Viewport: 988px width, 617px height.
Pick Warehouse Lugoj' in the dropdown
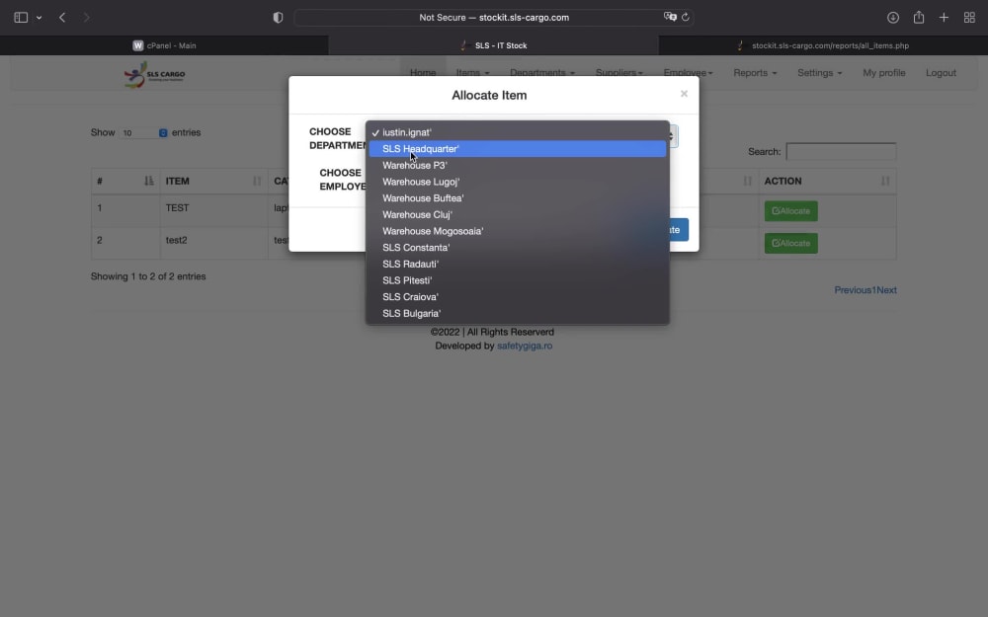tap(518, 182)
